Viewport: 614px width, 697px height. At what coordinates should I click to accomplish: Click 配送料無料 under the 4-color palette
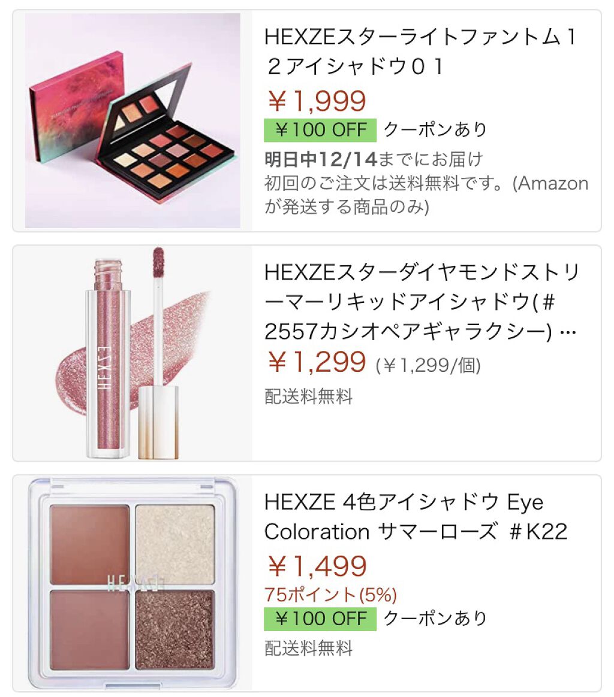point(309,648)
